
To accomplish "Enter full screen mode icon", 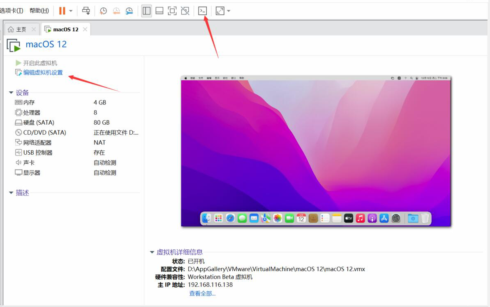I will pos(172,11).
